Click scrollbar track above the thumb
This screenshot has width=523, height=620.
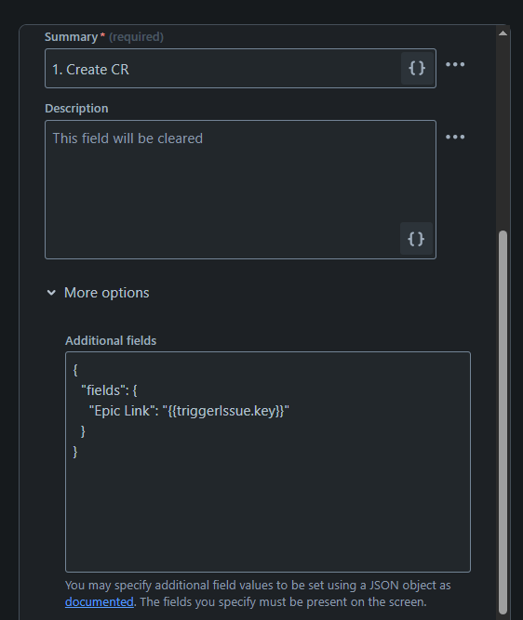[503, 135]
